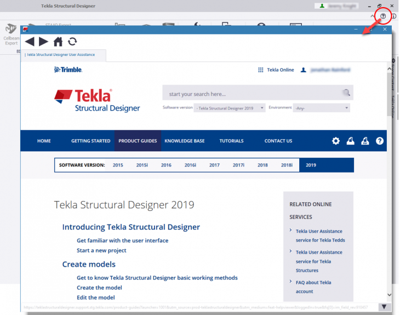Open the Tekla Online apps grid icon

(260, 70)
